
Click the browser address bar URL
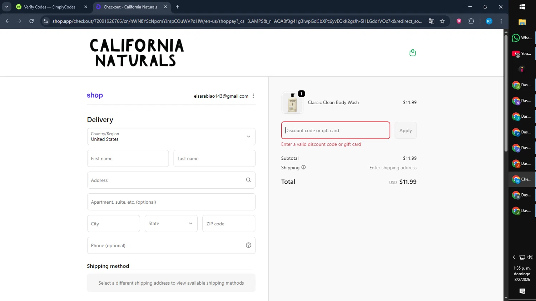click(237, 21)
